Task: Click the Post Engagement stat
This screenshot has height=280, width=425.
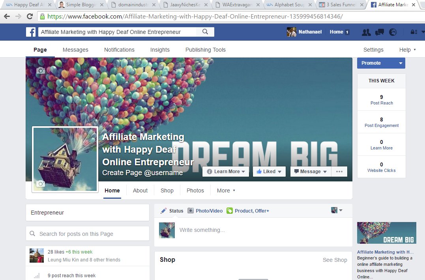Action: pyautogui.click(x=381, y=122)
